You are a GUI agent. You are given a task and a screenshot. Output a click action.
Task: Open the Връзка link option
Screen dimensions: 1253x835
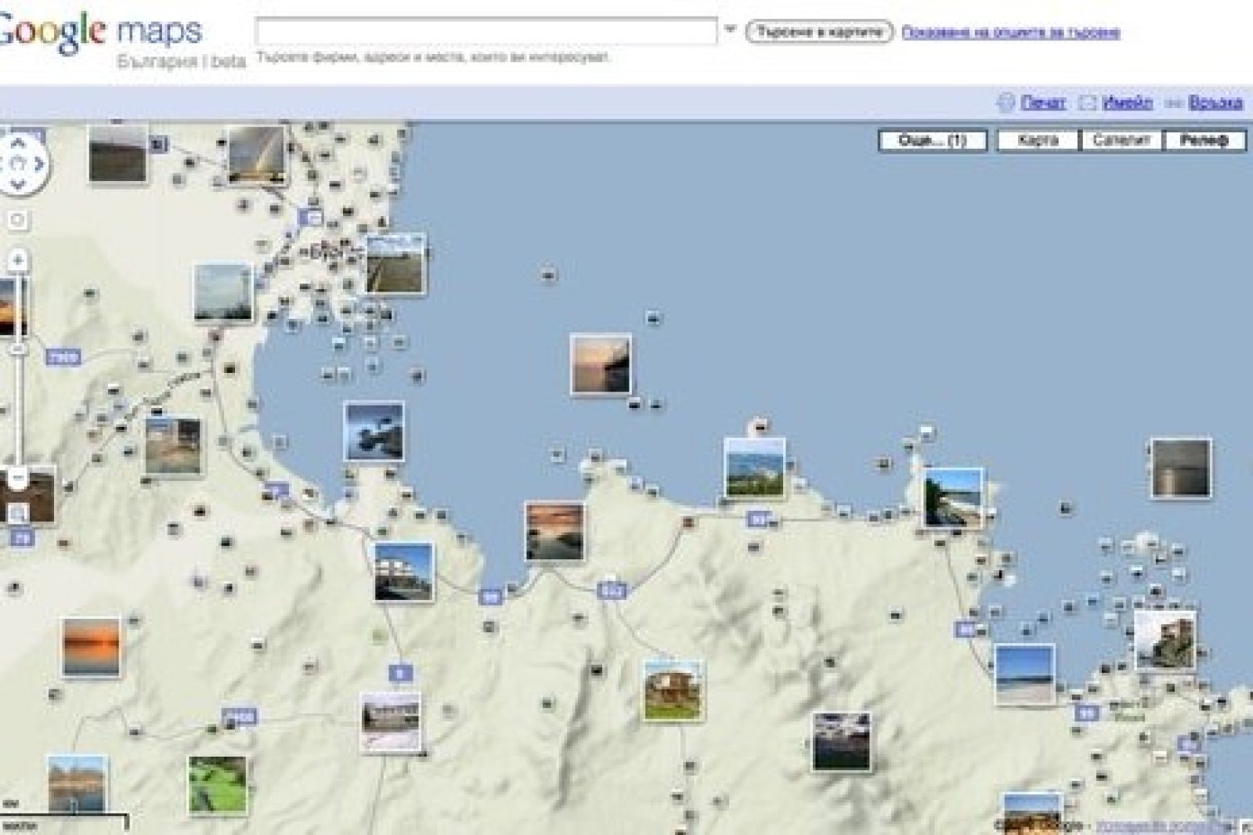click(1215, 103)
